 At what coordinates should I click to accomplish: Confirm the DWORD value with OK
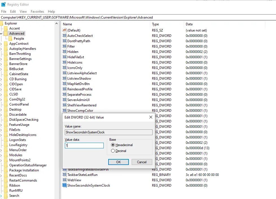(x=118, y=162)
